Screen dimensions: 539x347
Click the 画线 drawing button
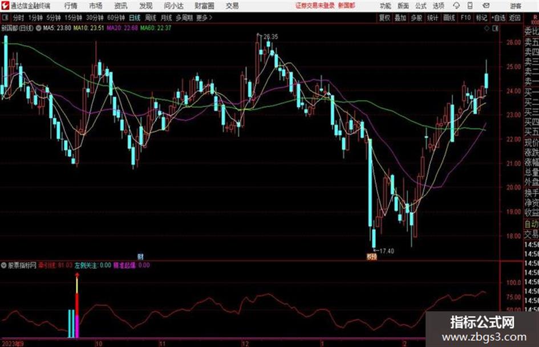coord(449,18)
